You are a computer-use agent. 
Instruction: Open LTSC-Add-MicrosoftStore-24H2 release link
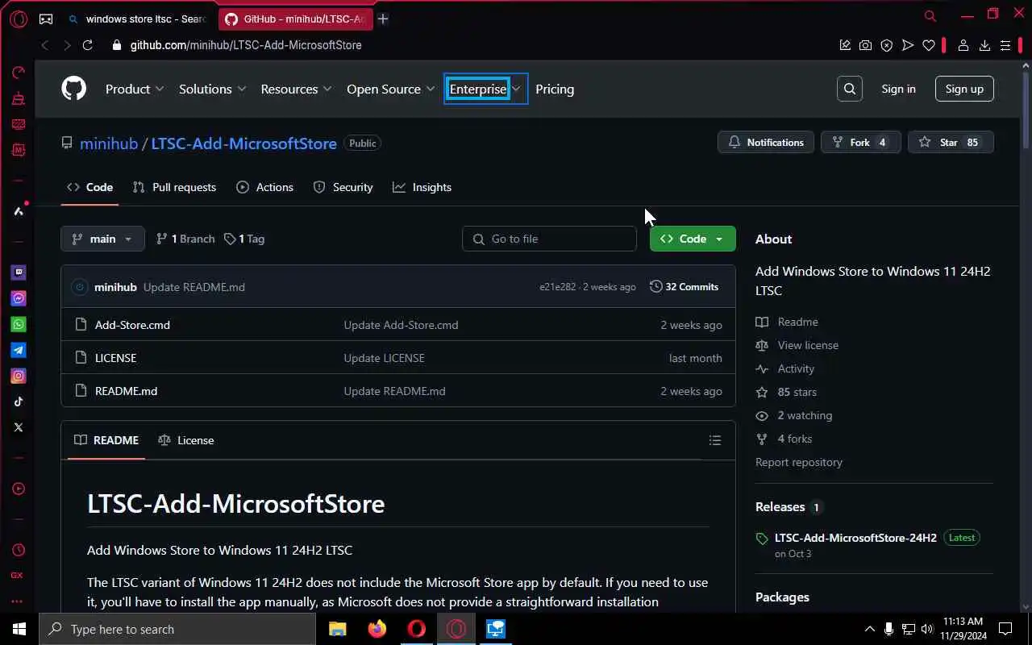click(x=855, y=538)
